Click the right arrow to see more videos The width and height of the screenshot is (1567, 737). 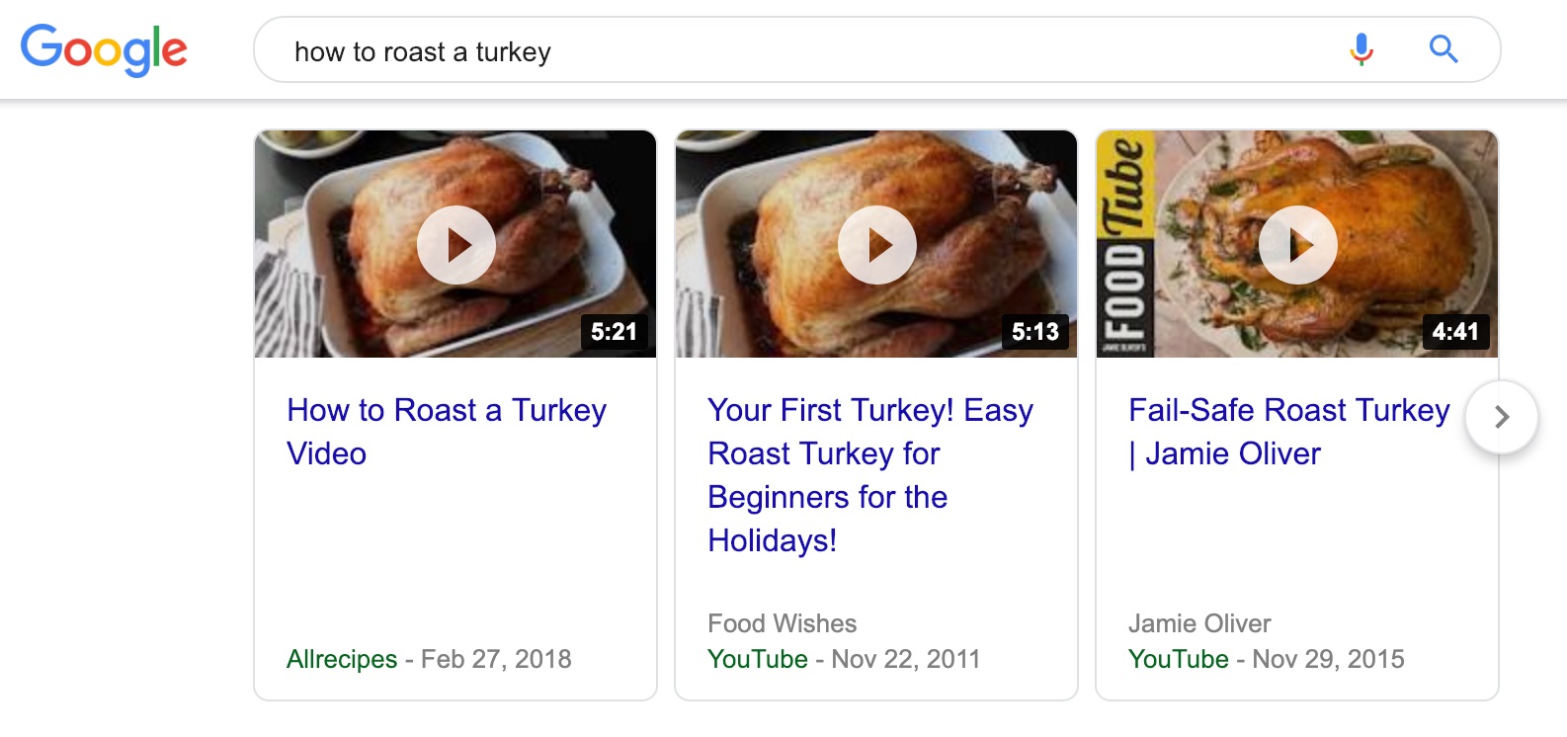(1501, 418)
